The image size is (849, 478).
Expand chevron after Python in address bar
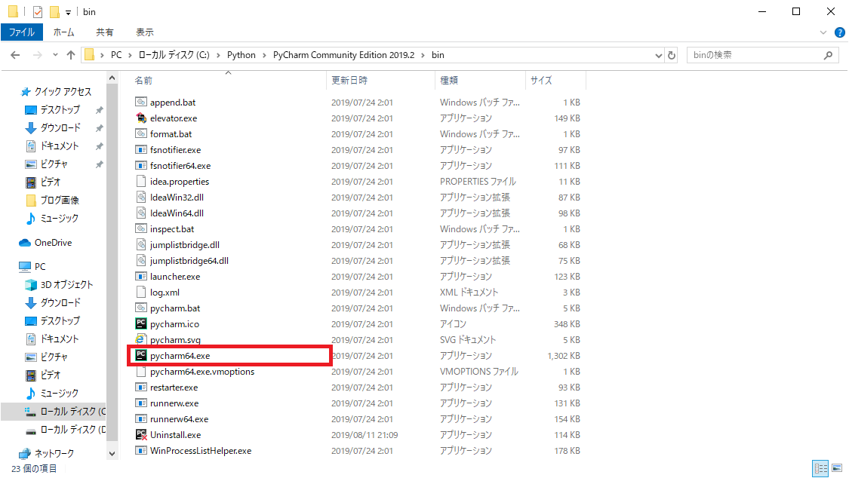point(264,55)
